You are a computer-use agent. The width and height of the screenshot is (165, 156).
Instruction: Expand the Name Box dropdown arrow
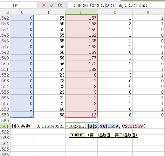coord(35,5)
